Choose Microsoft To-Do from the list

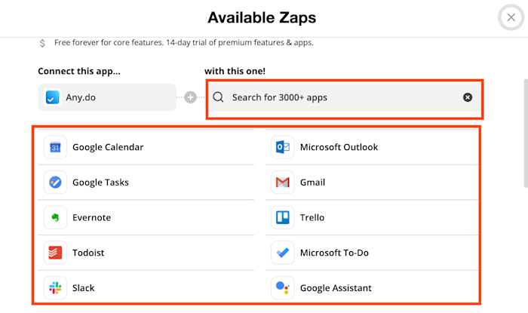click(372, 253)
